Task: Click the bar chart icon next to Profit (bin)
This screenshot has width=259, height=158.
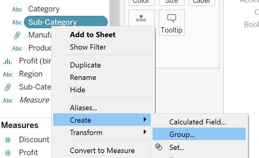Action: tap(7, 61)
